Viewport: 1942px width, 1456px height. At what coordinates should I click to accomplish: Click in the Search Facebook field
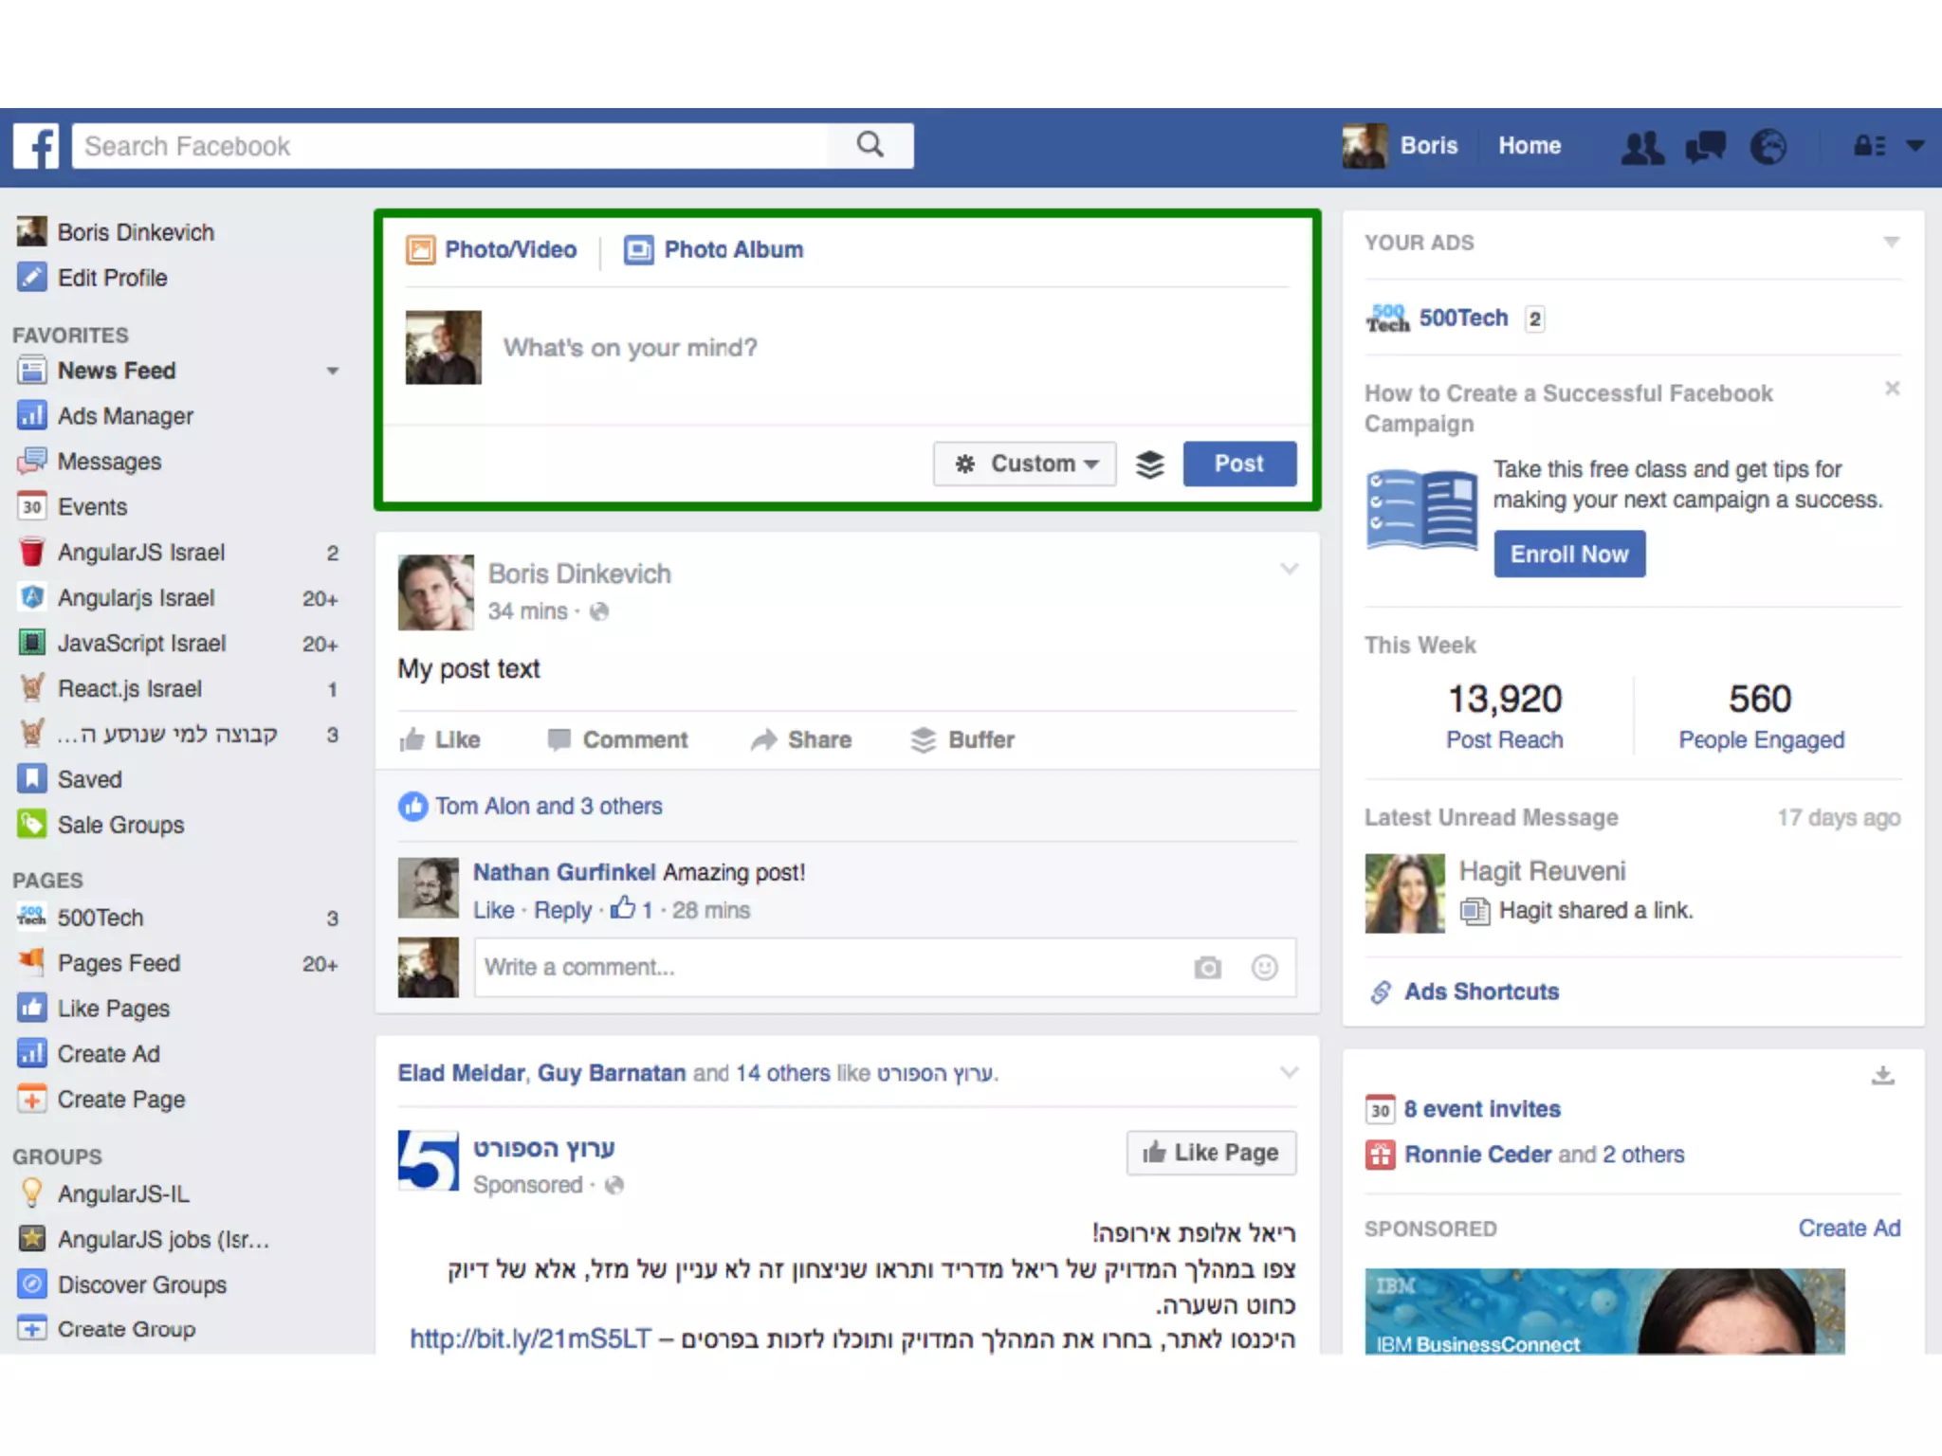pyautogui.click(x=450, y=146)
